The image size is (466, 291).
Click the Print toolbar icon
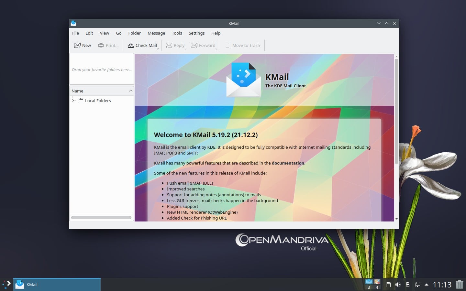point(101,45)
